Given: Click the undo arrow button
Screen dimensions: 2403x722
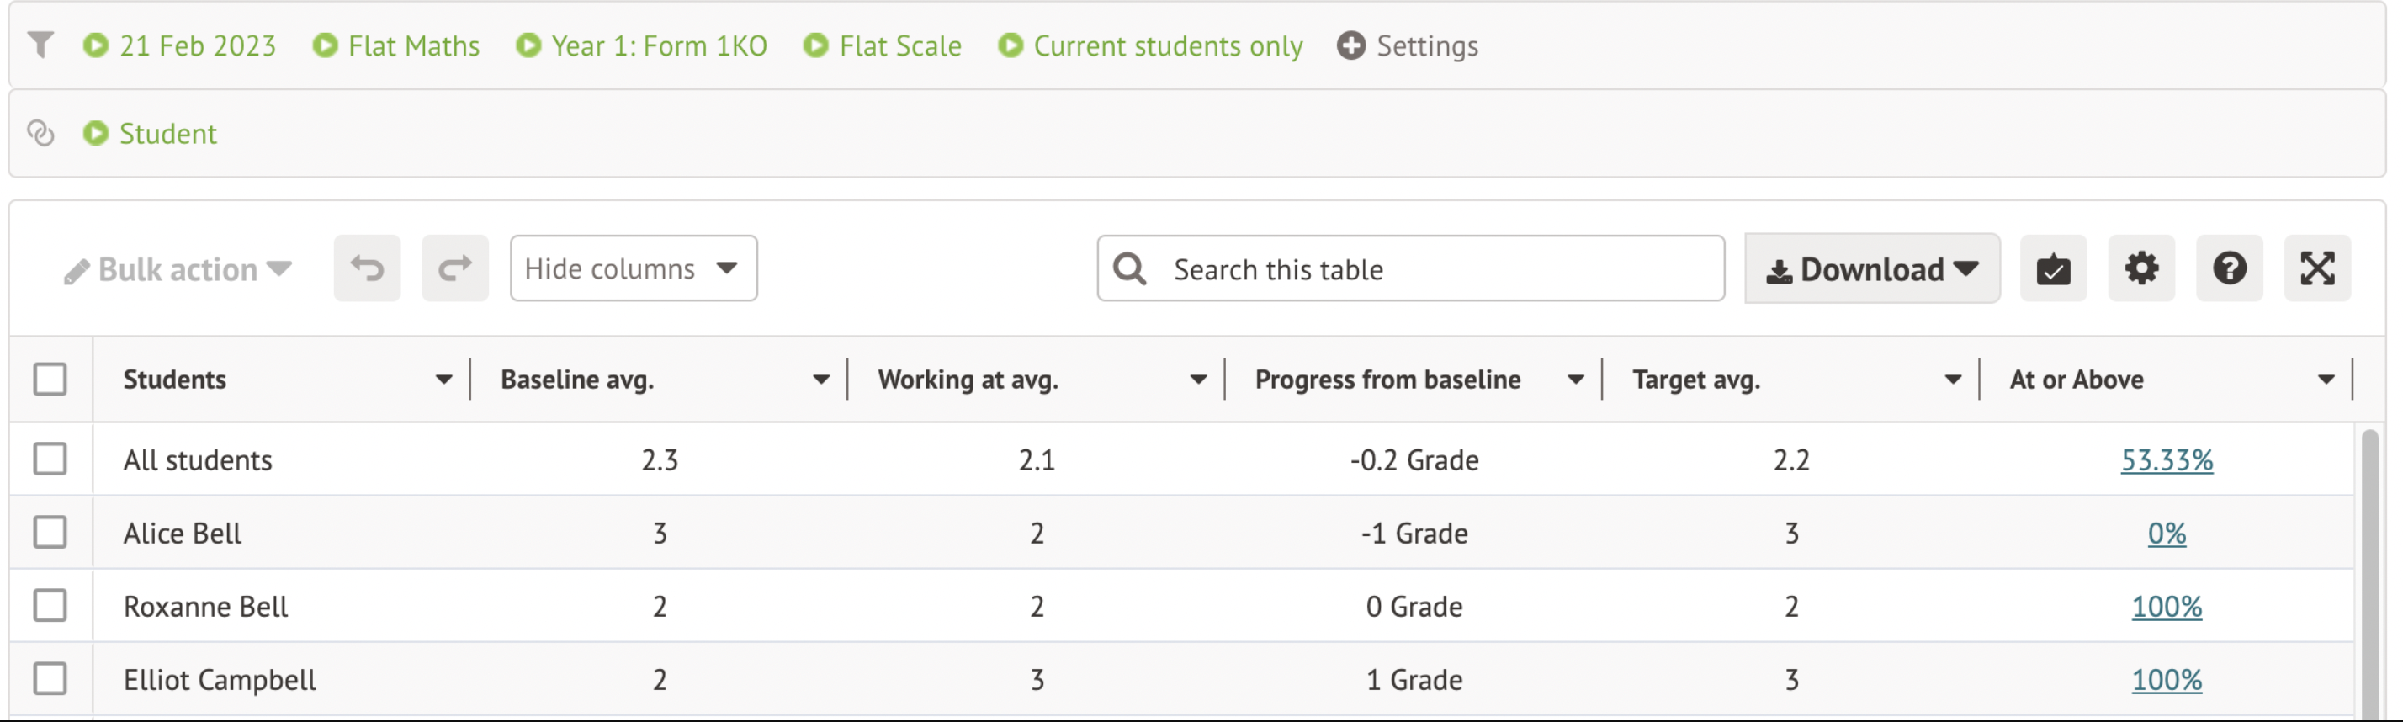Looking at the screenshot, I should (367, 268).
